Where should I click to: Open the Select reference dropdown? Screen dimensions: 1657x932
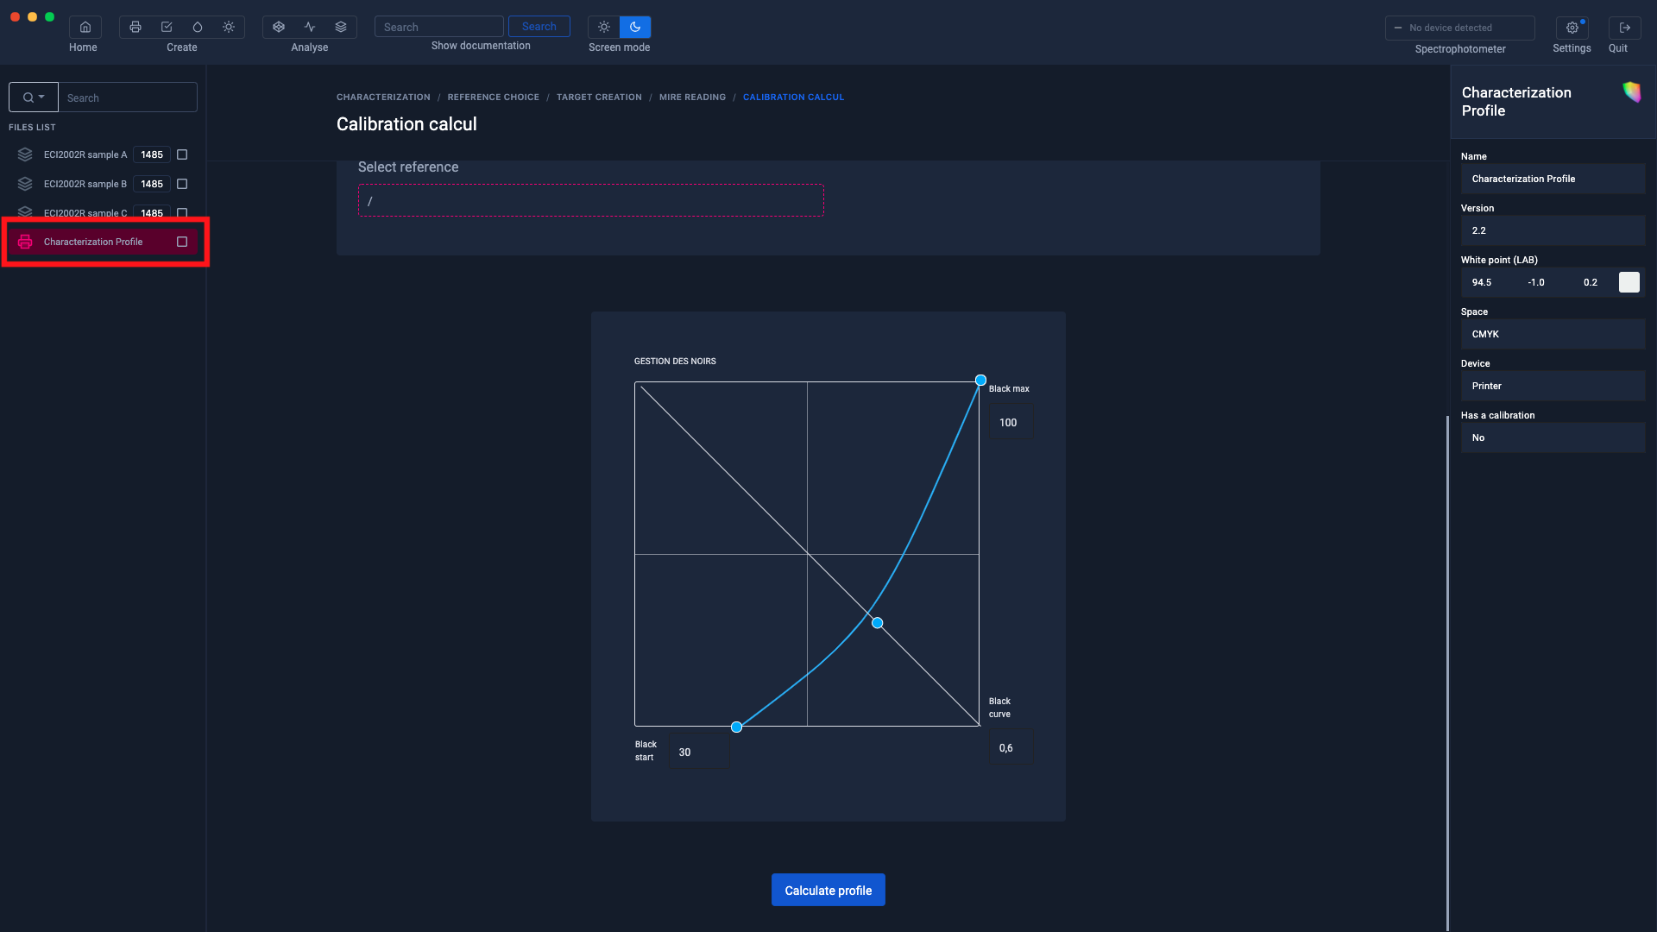[x=591, y=200]
